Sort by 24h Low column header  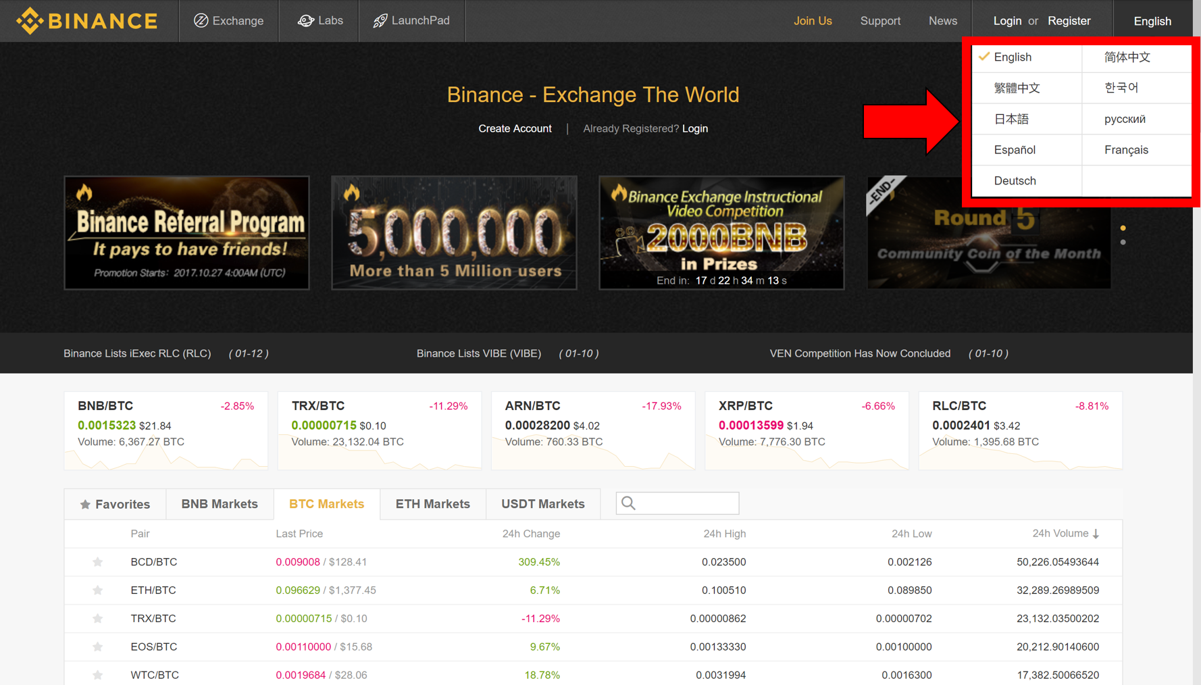pyautogui.click(x=911, y=534)
